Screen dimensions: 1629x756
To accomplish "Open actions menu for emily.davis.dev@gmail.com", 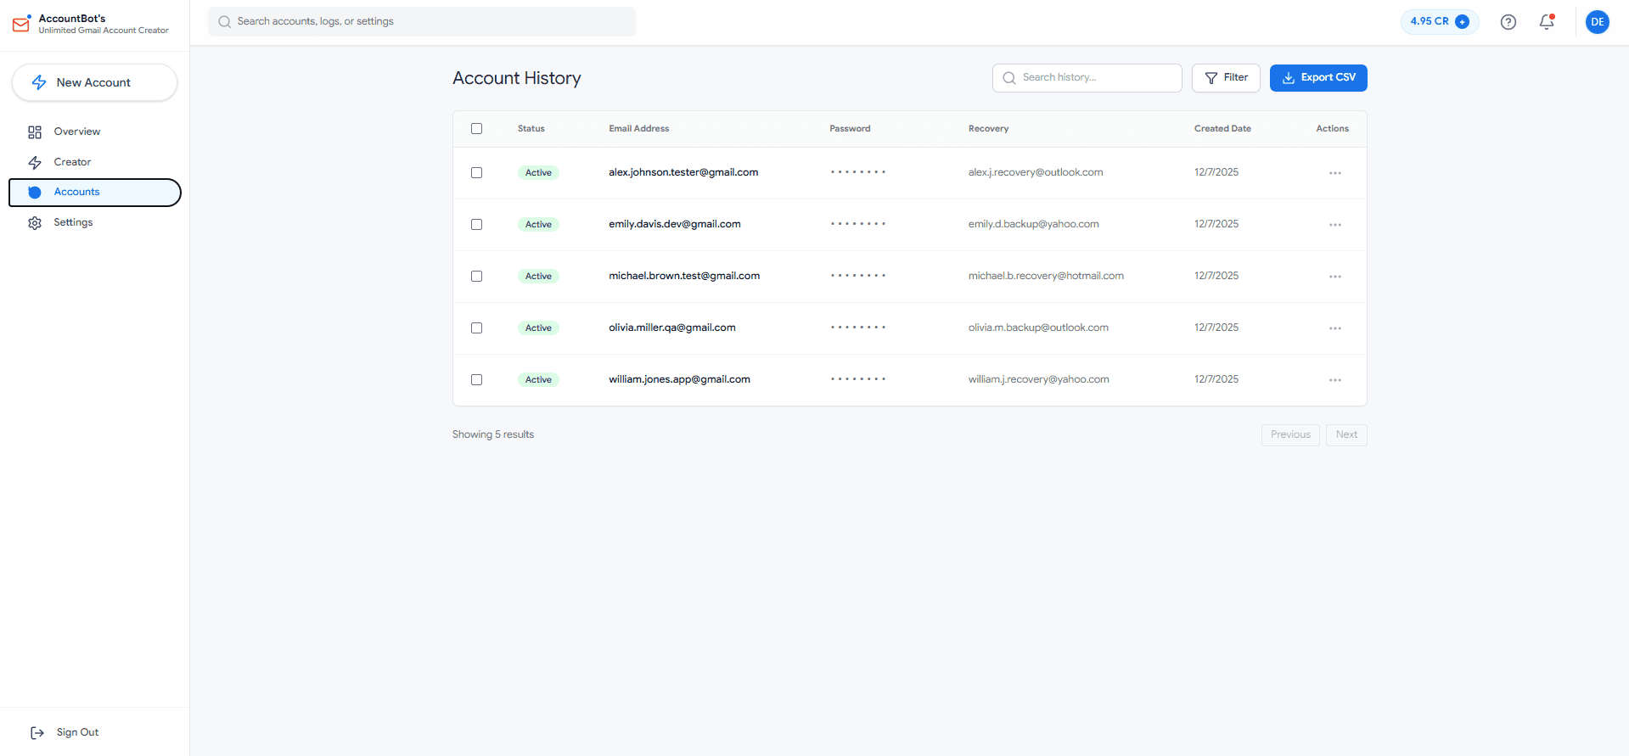I will [1334, 225].
